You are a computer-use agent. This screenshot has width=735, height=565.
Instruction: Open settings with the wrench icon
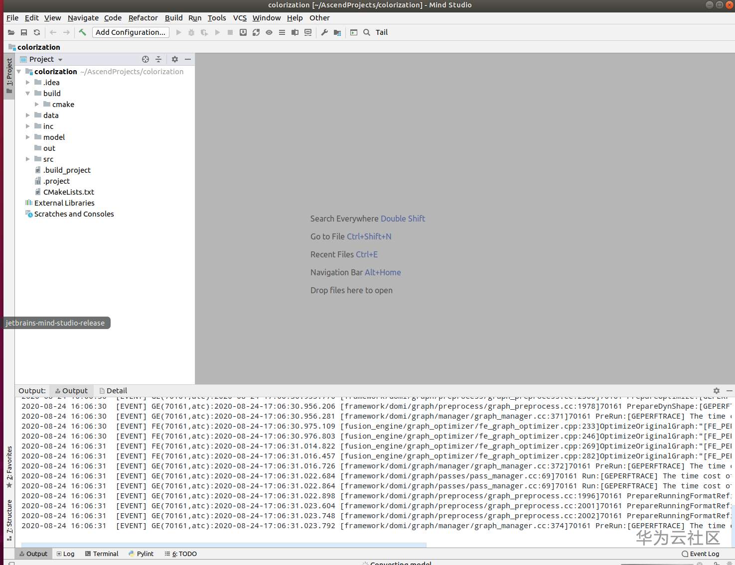tap(324, 32)
